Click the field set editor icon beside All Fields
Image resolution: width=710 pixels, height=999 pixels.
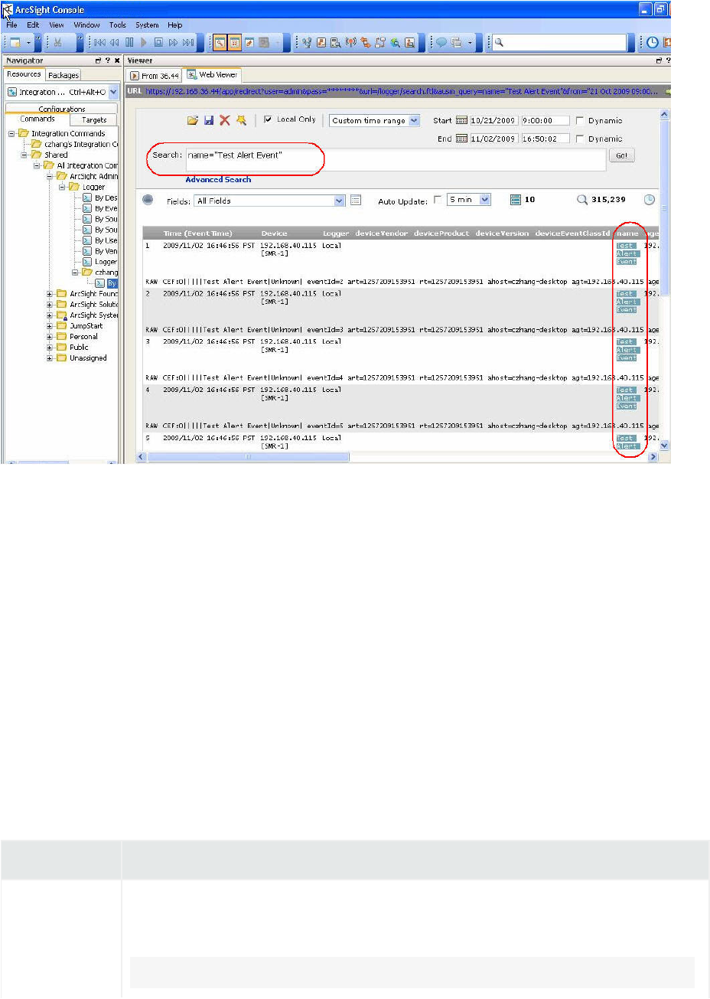click(x=356, y=201)
